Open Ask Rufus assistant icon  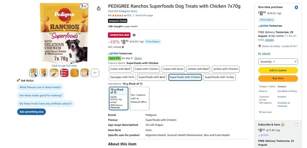coord(18,81)
